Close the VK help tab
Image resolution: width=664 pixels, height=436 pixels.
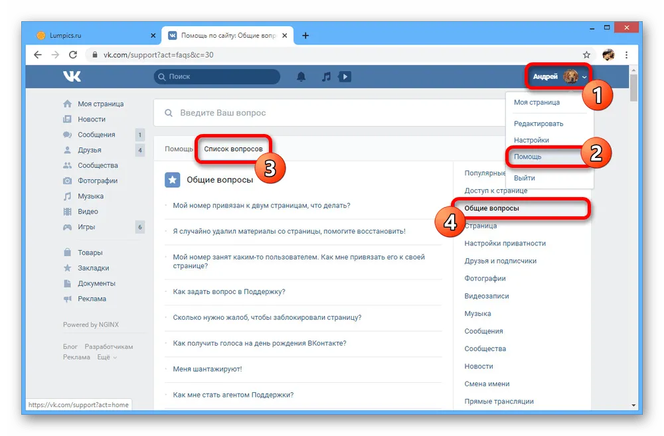pyautogui.click(x=285, y=36)
